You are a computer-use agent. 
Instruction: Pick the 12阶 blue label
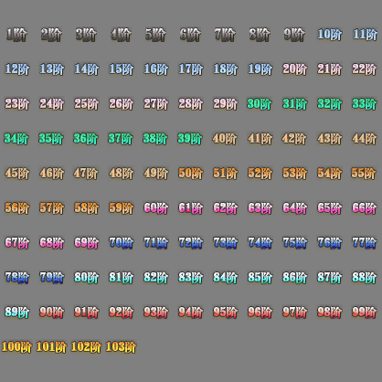(x=16, y=69)
